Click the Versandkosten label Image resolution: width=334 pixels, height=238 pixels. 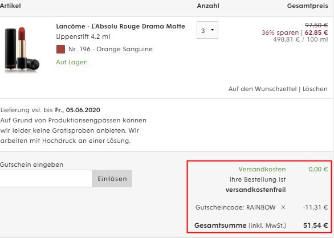point(262,169)
